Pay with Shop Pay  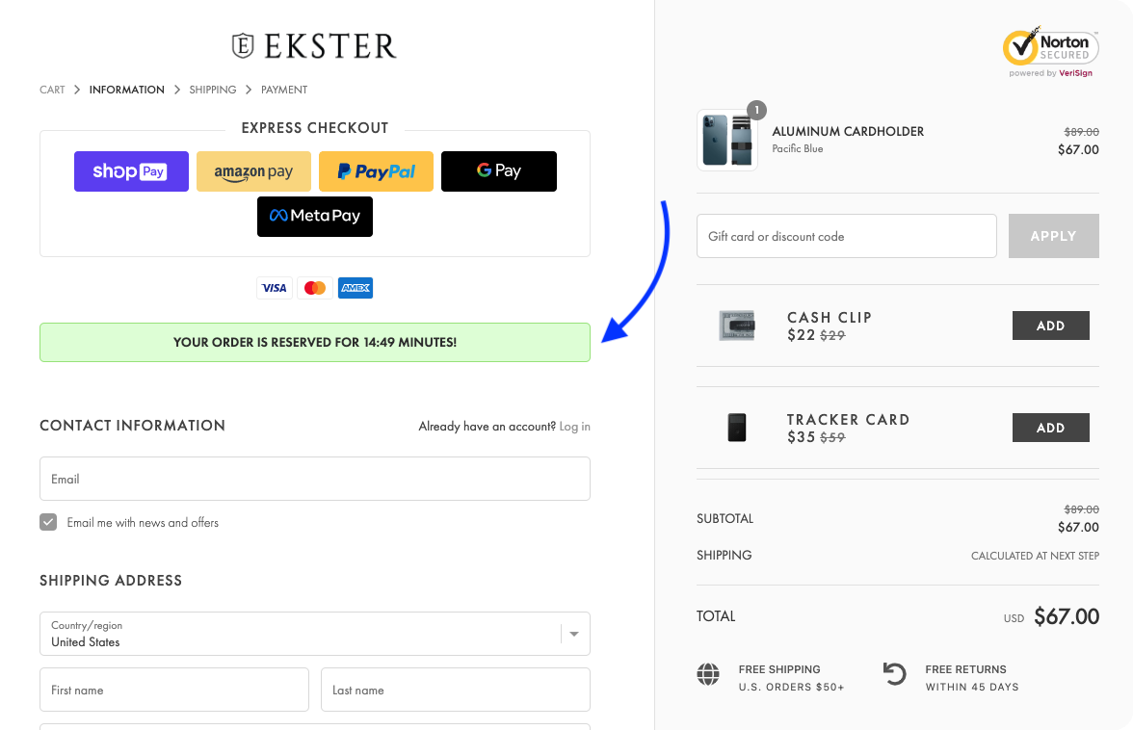click(131, 171)
